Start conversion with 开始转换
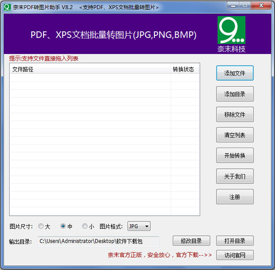275x270 pixels. coord(235,155)
